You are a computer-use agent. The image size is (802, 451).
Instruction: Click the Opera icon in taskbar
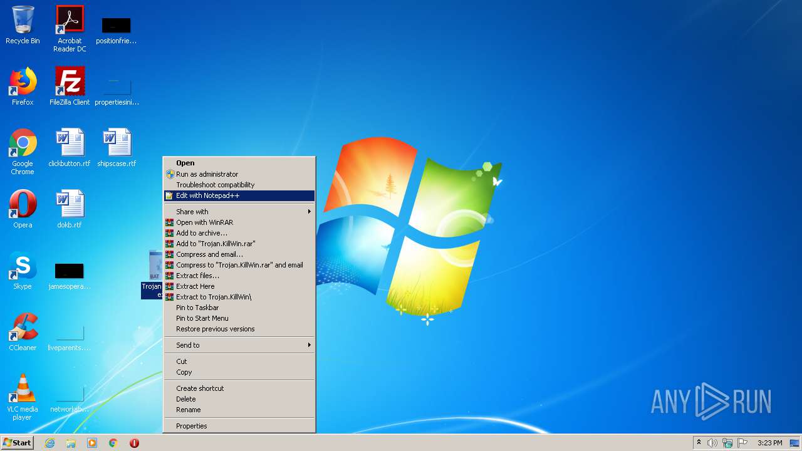[x=134, y=443]
